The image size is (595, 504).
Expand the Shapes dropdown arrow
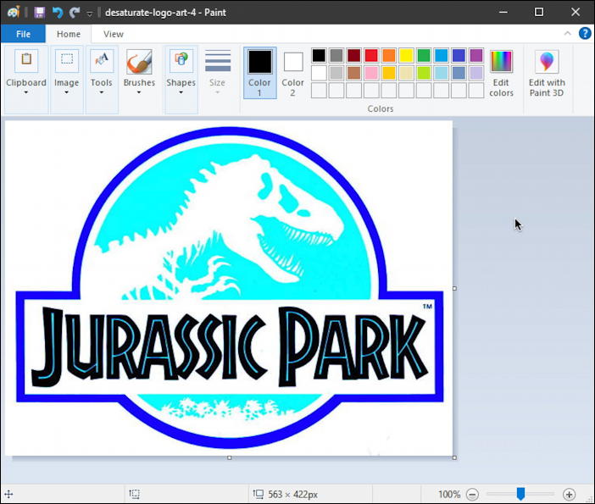point(181,92)
